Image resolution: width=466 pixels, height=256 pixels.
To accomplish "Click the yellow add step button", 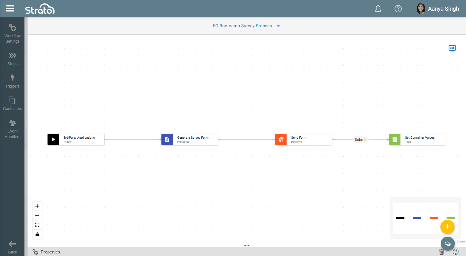I will [x=447, y=227].
